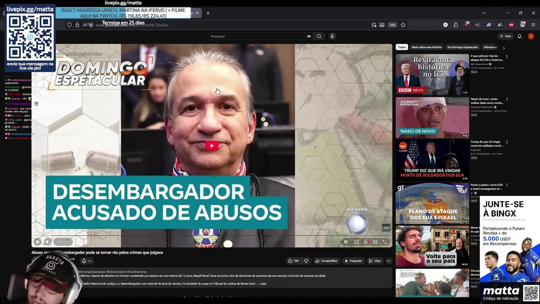Dislike the video with the thumbs-down icon
Screen dimensions: 540x304
coord(306,261)
